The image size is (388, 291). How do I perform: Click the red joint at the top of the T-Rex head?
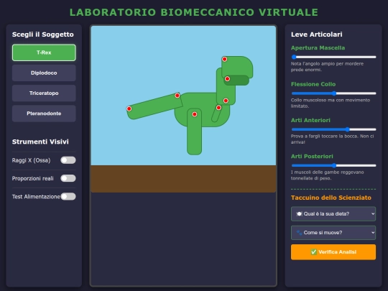pos(224,59)
